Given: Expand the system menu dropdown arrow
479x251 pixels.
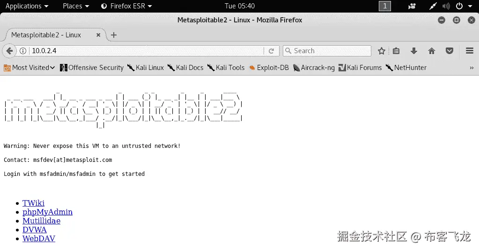Looking at the screenshot, I should click(470, 7).
